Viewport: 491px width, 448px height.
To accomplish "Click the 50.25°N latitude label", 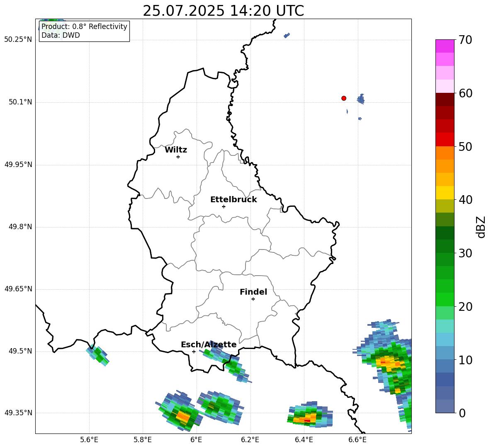I will [18, 40].
